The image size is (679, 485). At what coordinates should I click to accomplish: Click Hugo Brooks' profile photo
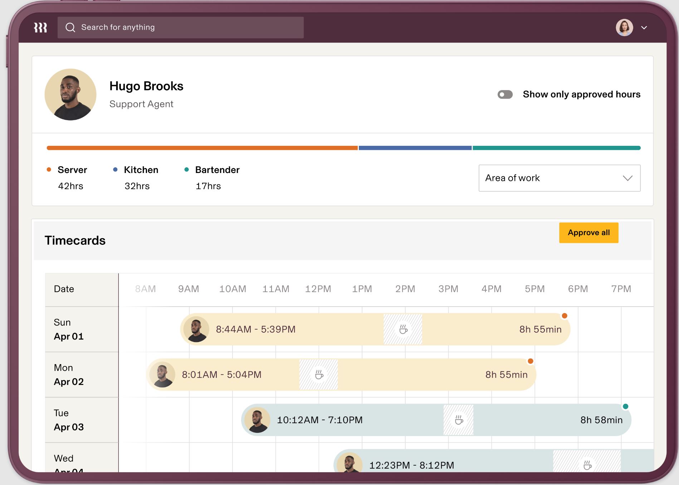(x=70, y=94)
